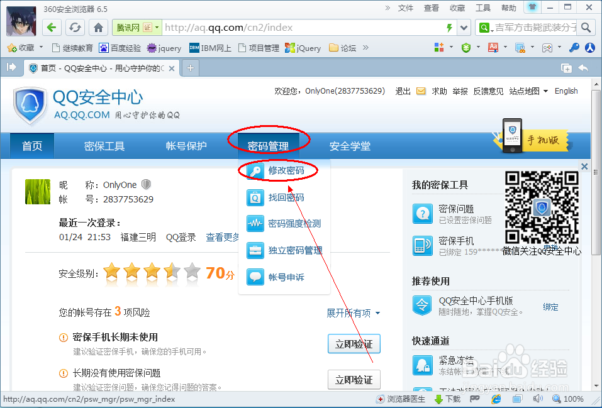Viewport: 602px width, 408px height.
Task: Open the mail envelope icon beside 退出
Action: pyautogui.click(x=421, y=91)
